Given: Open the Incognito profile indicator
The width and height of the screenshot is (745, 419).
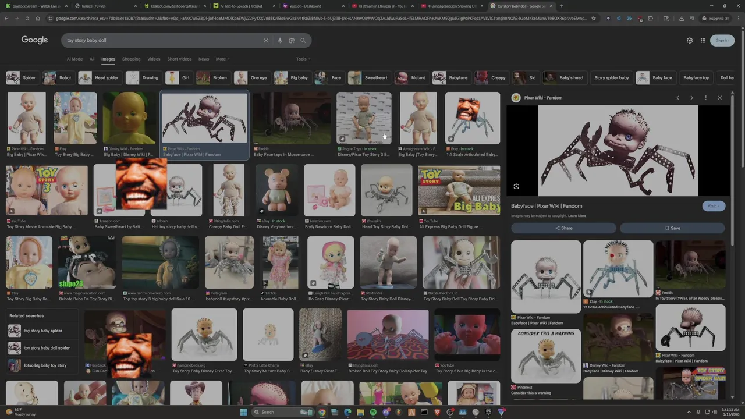Looking at the screenshot, I should point(715,18).
